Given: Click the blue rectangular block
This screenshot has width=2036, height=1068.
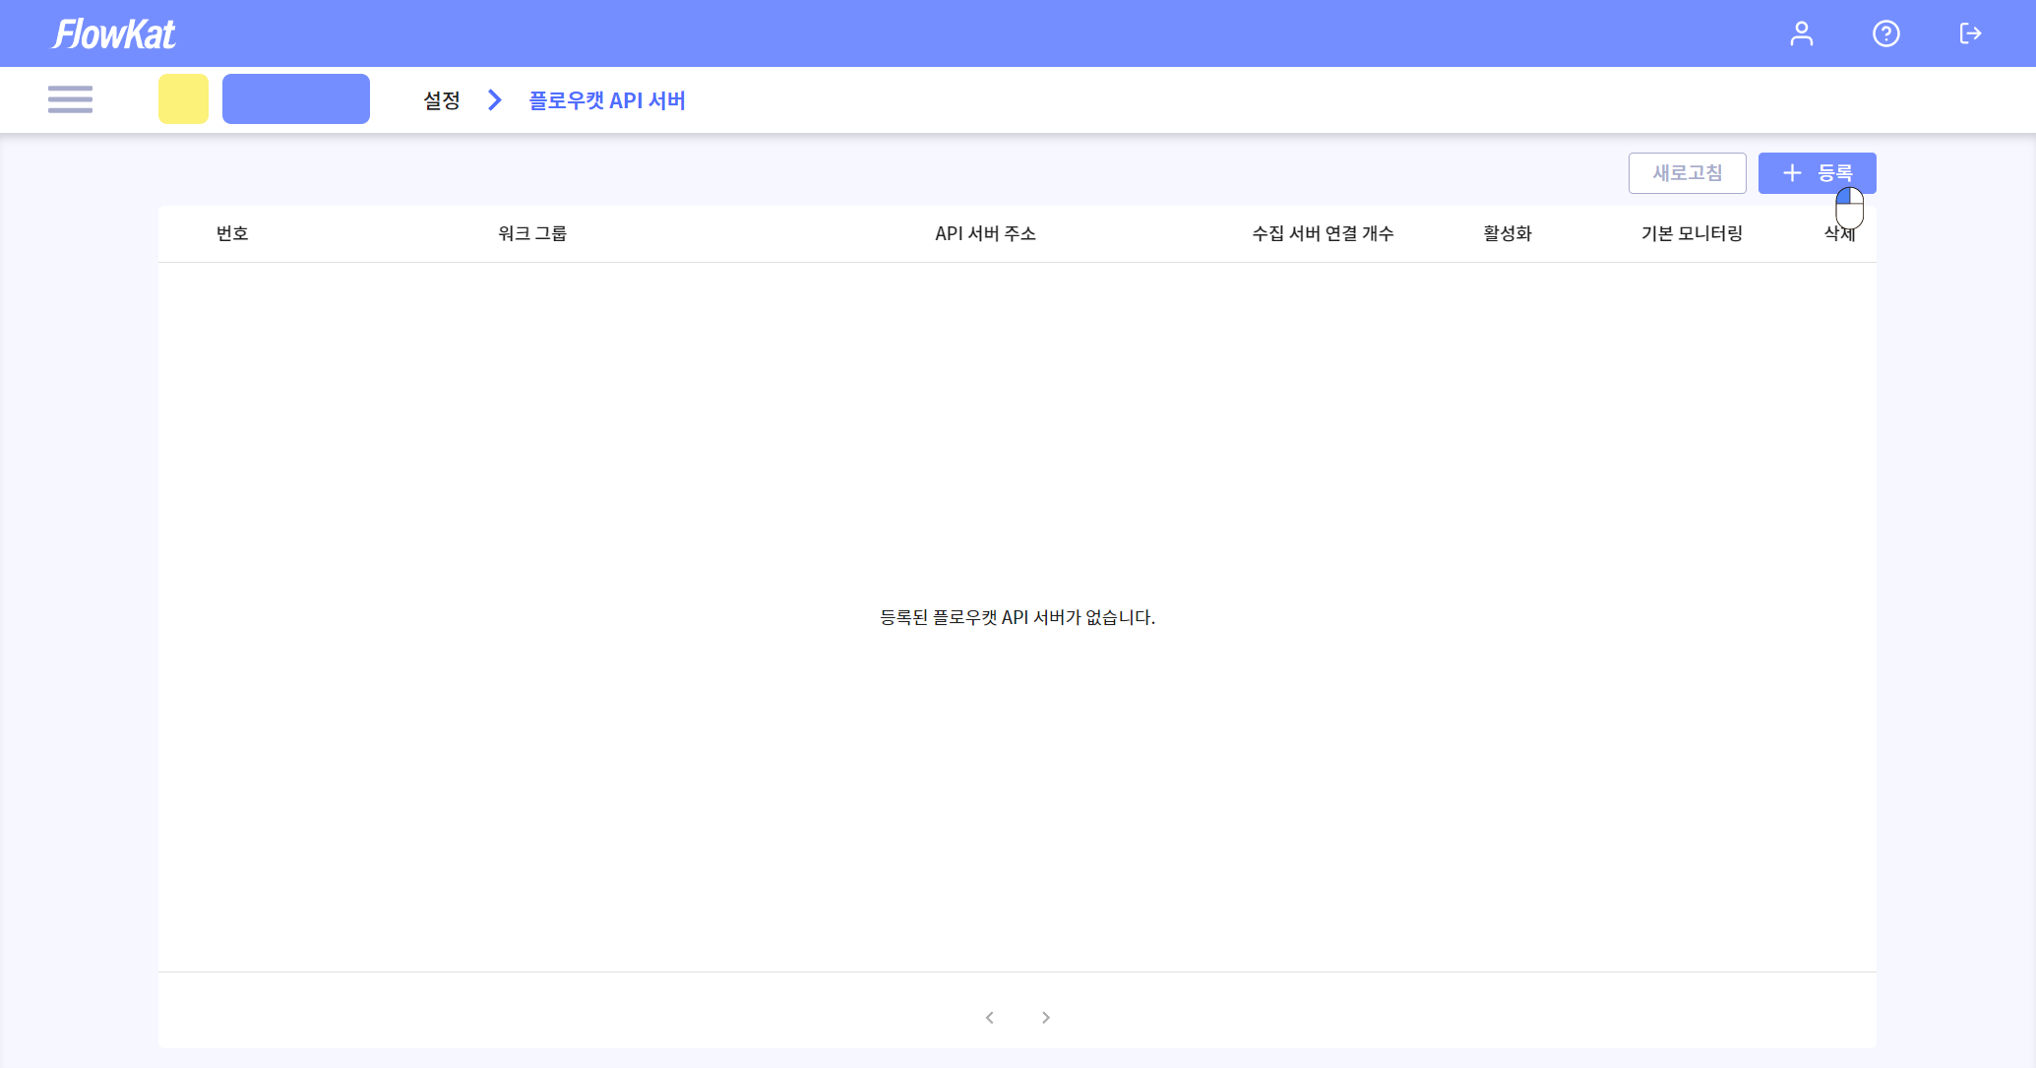Looking at the screenshot, I should (296, 99).
